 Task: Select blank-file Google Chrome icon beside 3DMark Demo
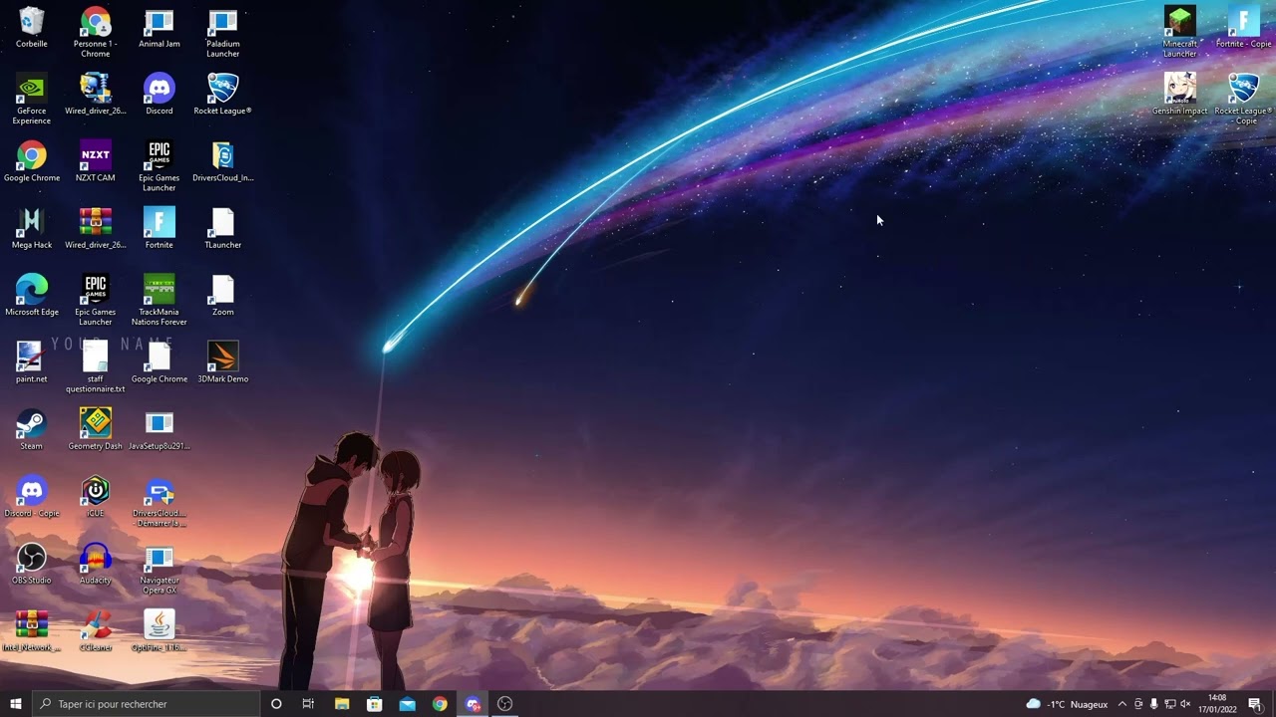pos(159,362)
